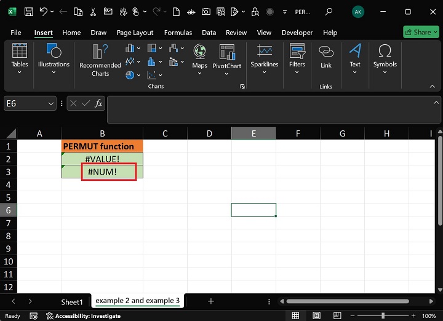Switch to Normal view in status bar
This screenshot has width=443, height=321.
pos(296,315)
